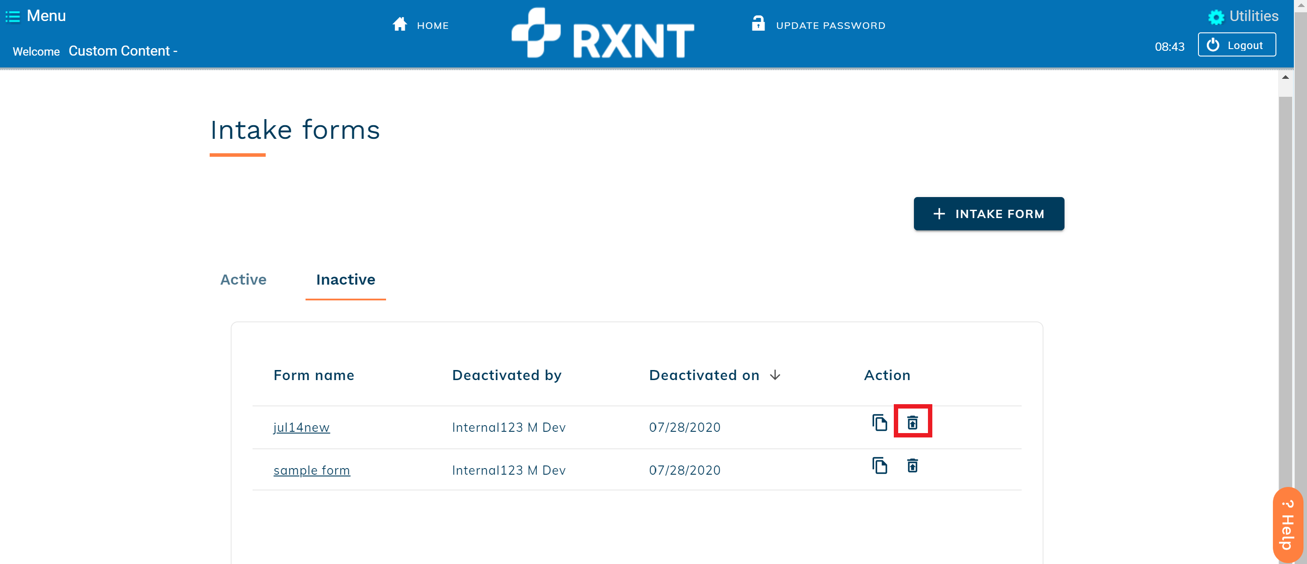Click the Update Password lock icon
The width and height of the screenshot is (1307, 564).
click(x=758, y=23)
